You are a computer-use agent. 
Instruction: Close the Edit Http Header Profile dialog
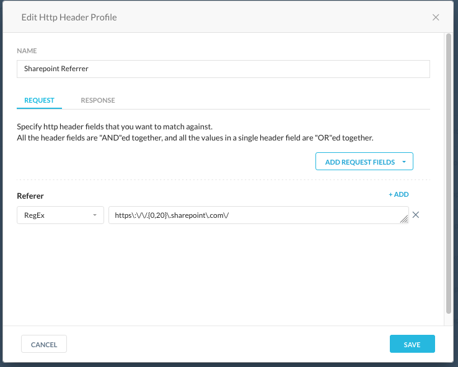pos(436,17)
